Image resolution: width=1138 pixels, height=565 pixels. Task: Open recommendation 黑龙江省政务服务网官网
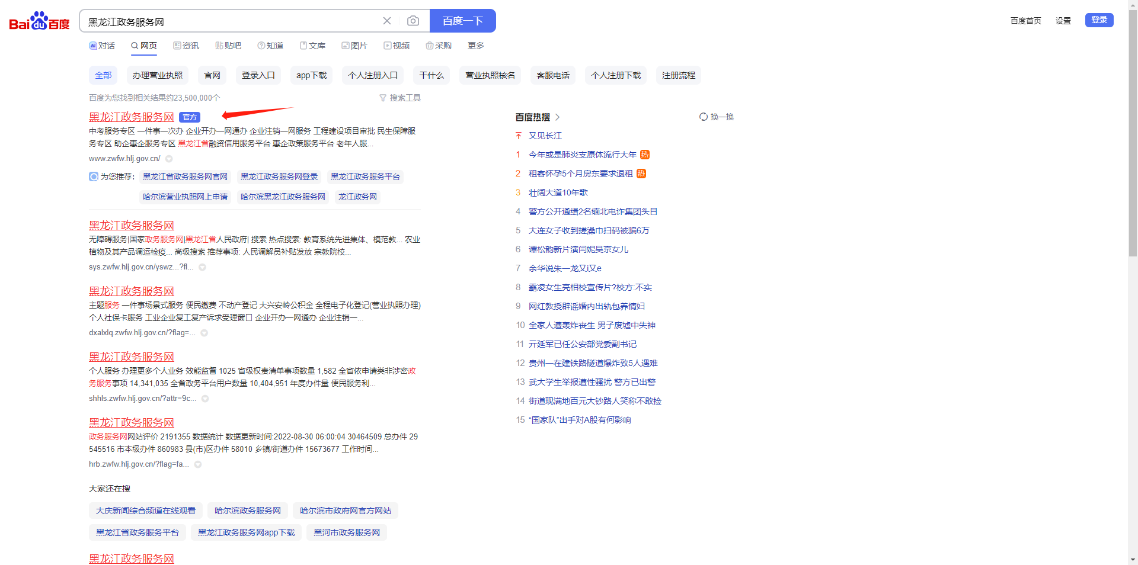185,176
